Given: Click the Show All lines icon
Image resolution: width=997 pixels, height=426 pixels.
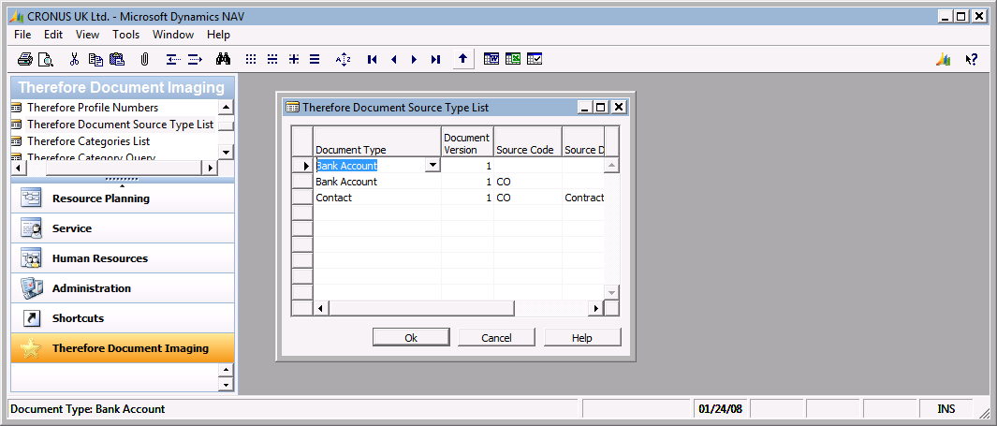Looking at the screenshot, I should click(x=315, y=59).
